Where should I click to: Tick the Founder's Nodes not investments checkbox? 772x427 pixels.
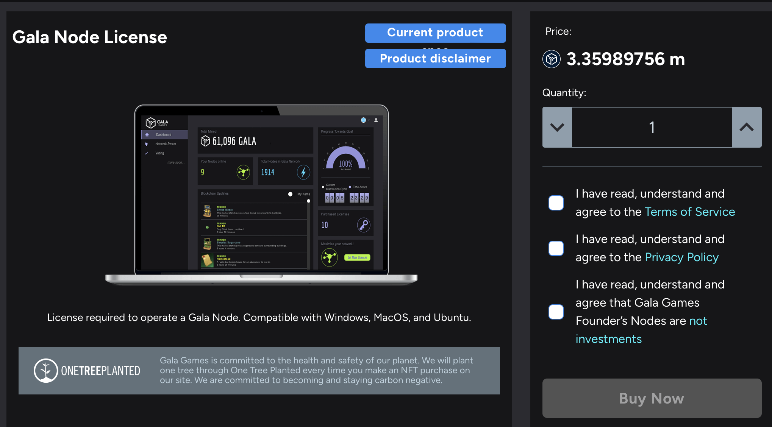556,312
